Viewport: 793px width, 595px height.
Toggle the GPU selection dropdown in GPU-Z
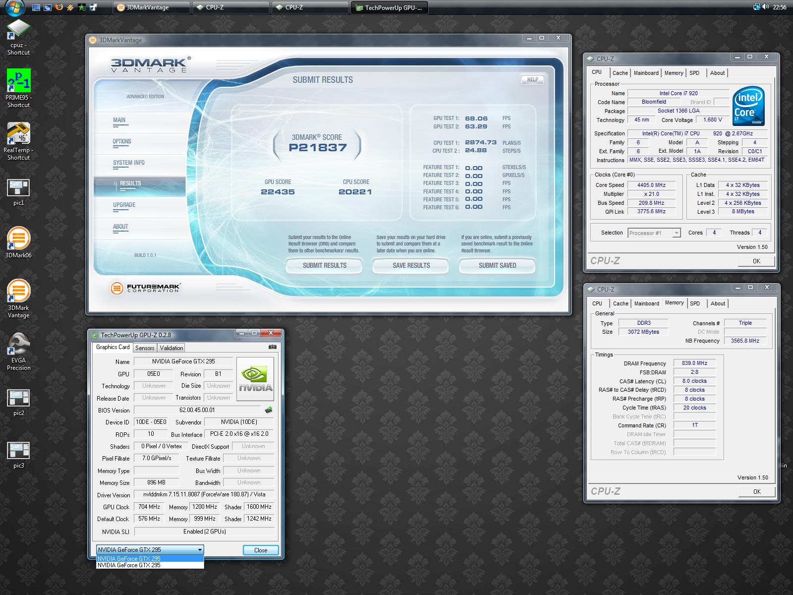pyautogui.click(x=150, y=549)
